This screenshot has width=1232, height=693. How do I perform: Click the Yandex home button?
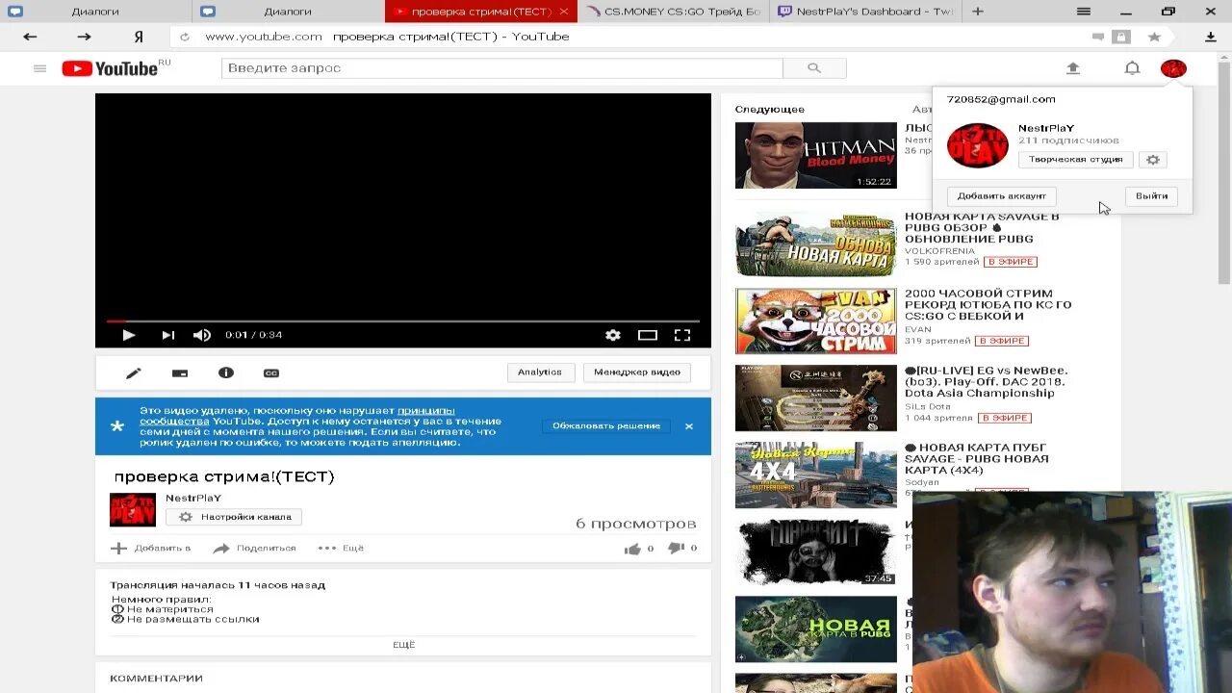coord(139,37)
